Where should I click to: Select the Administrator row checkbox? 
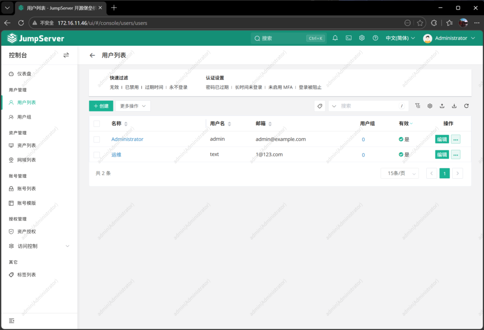pos(97,139)
